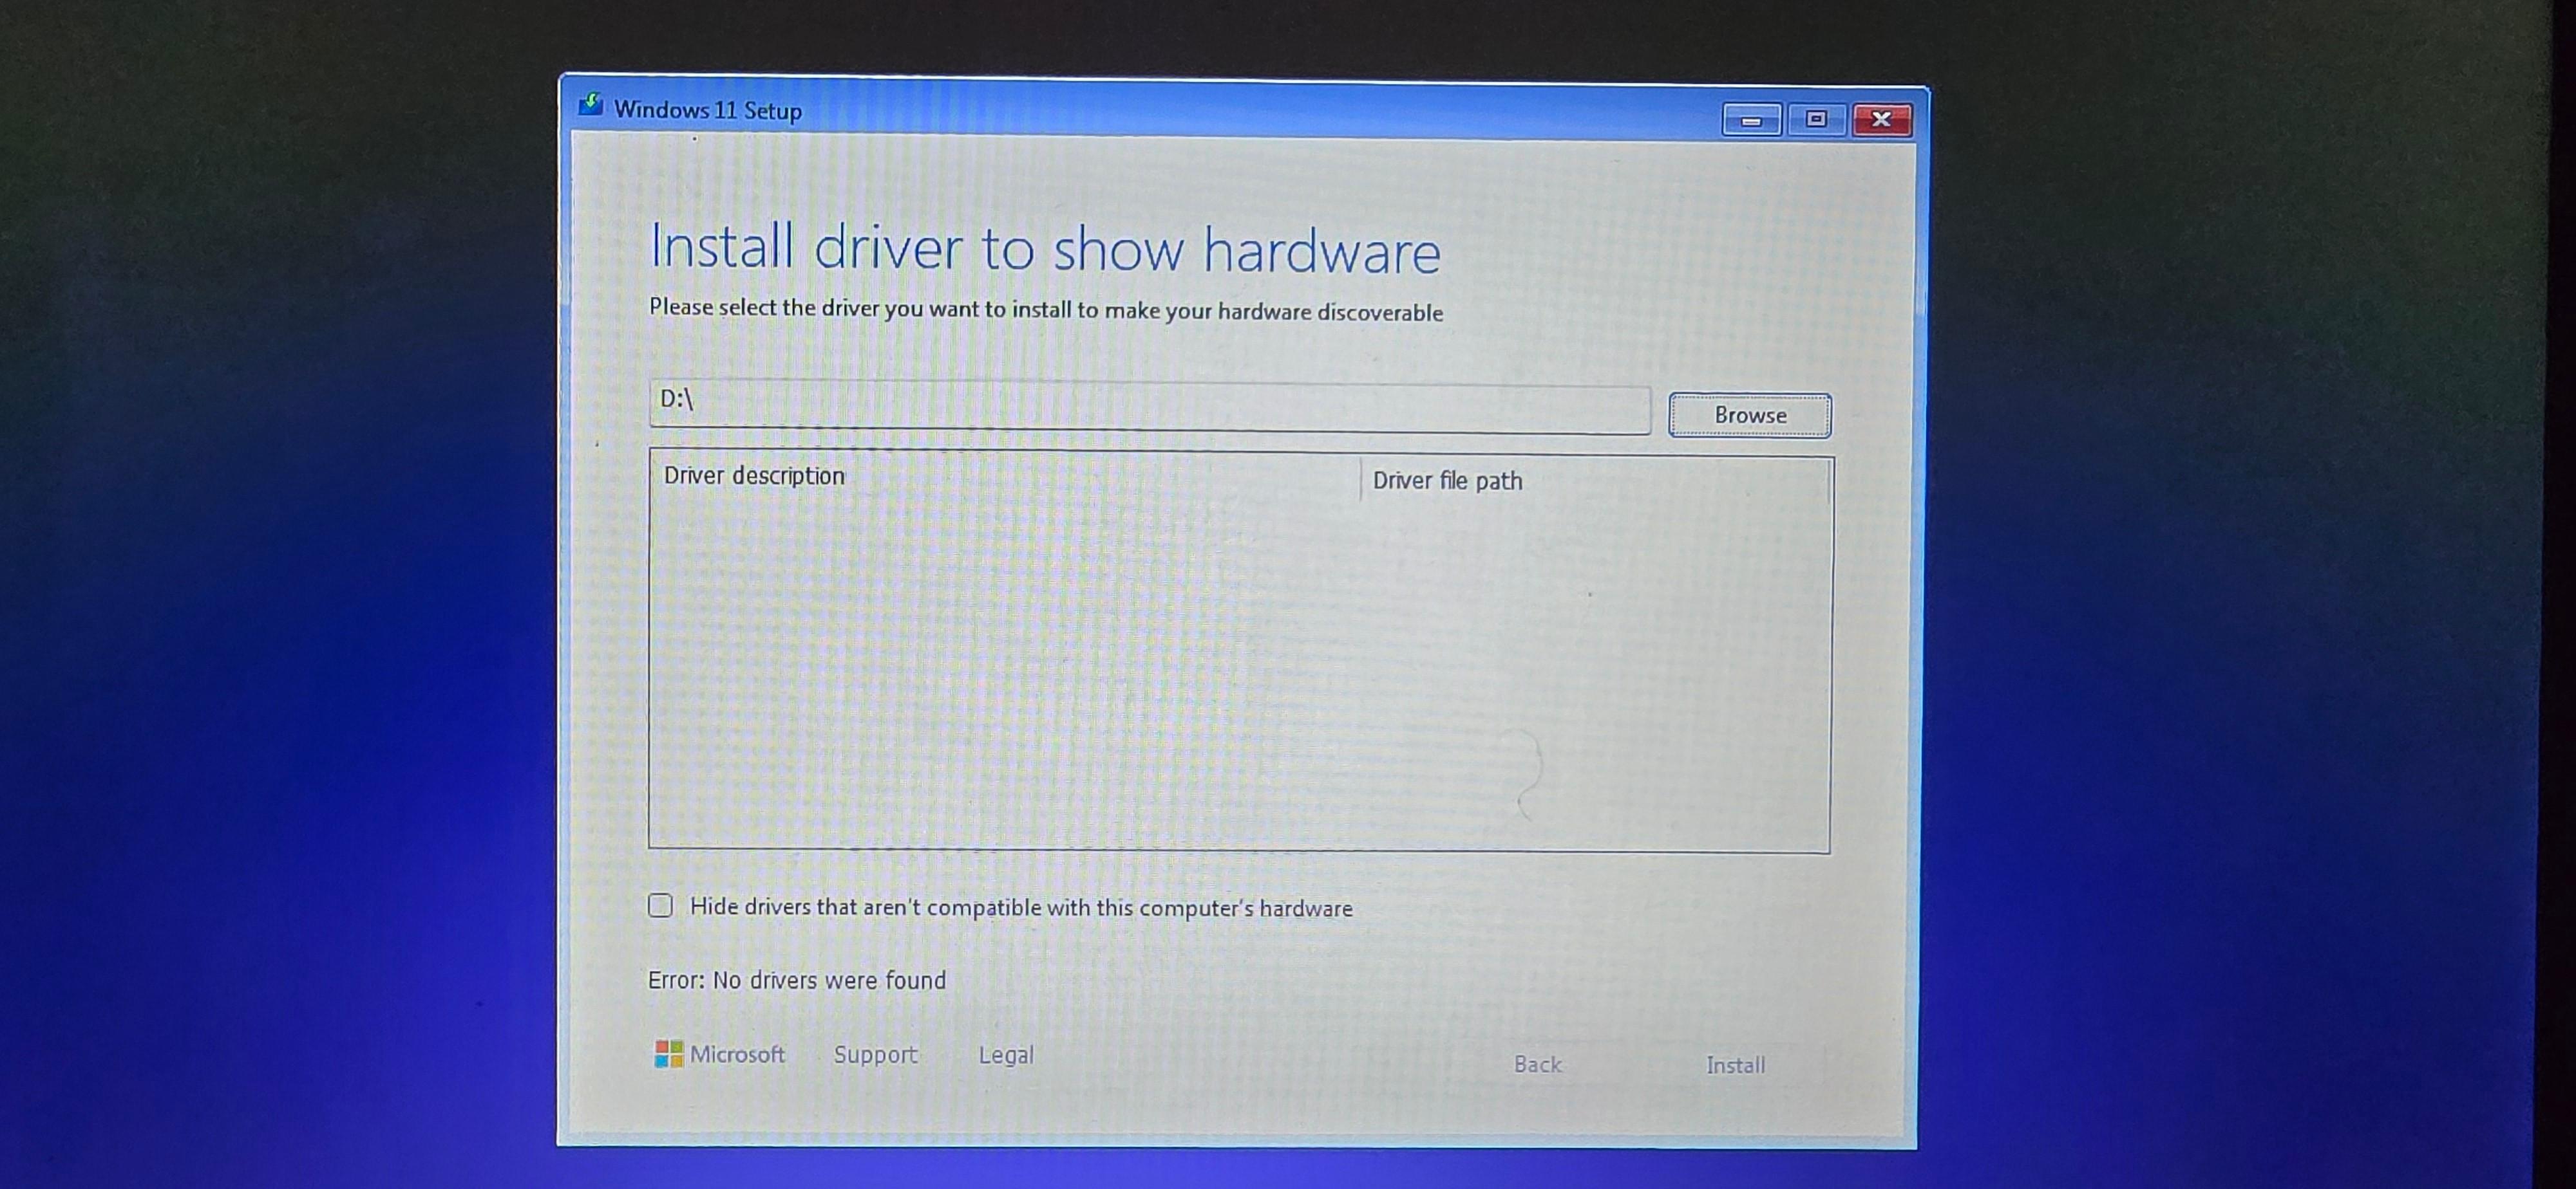The image size is (2576, 1189).
Task: Enable hiding incompatible drivers
Action: [x=661, y=905]
